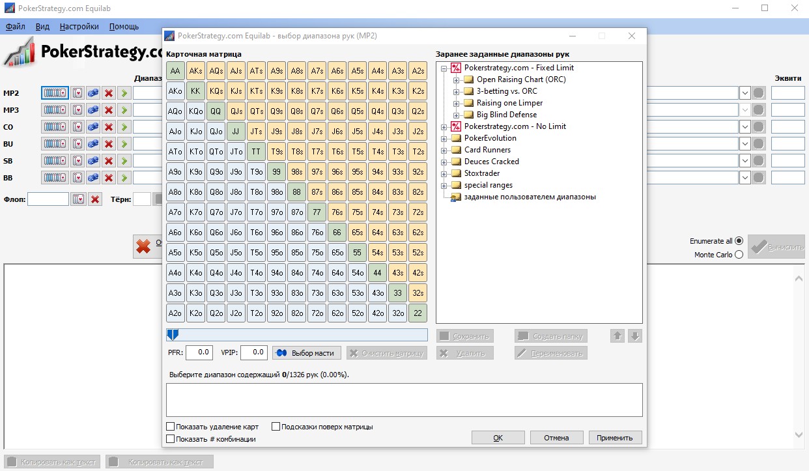Clear the MP3 row with red X
Viewport: 809px width, 471px height.
tap(109, 109)
